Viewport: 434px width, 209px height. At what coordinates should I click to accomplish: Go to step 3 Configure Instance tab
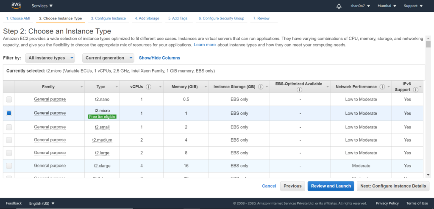pos(108,19)
